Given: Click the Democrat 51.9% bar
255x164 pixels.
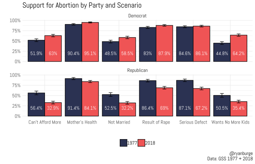Looking at the screenshot, I should (36, 51).
